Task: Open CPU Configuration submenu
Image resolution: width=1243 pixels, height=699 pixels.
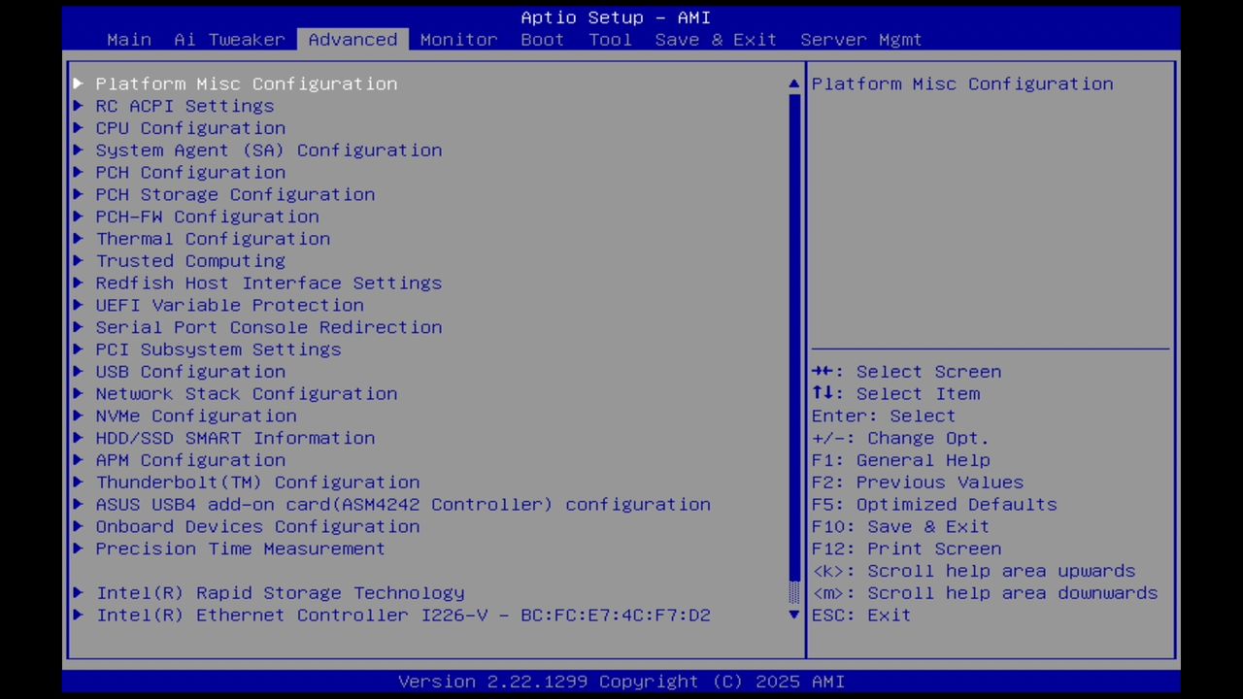Action: point(190,127)
